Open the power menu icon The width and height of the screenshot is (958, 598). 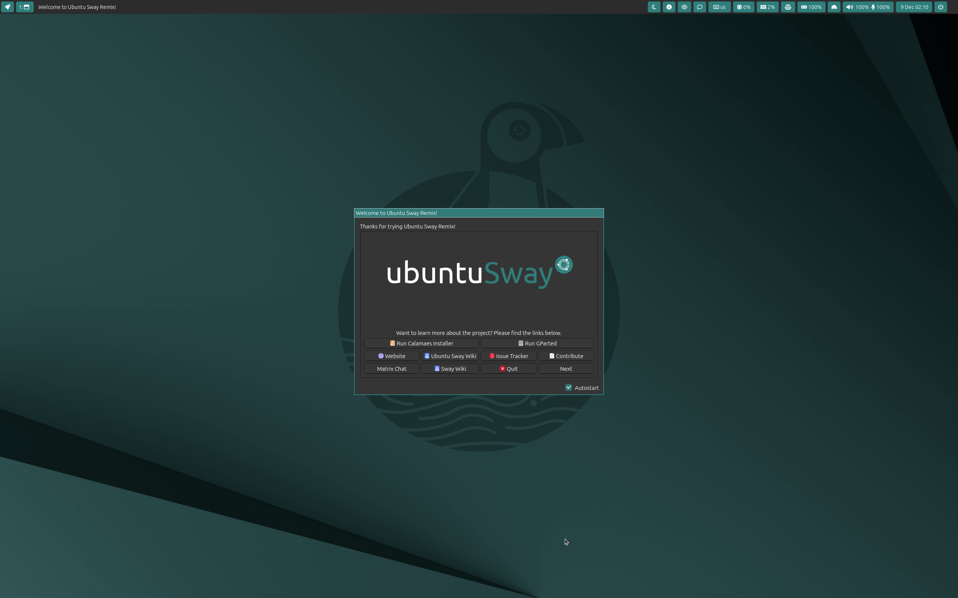pyautogui.click(x=940, y=7)
